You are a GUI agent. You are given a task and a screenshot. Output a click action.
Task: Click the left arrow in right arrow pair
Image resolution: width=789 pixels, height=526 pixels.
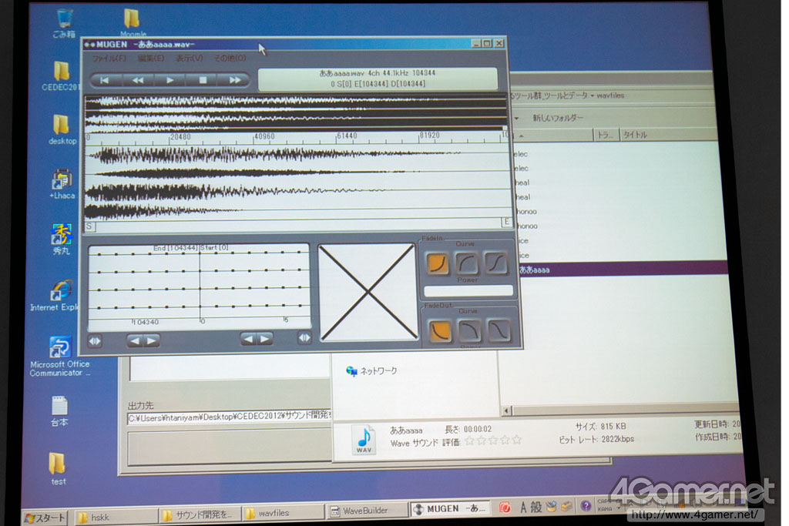click(x=248, y=339)
